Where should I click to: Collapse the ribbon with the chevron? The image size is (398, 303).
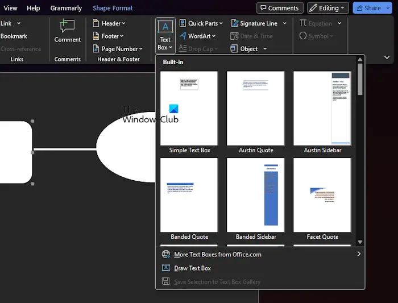[387, 57]
